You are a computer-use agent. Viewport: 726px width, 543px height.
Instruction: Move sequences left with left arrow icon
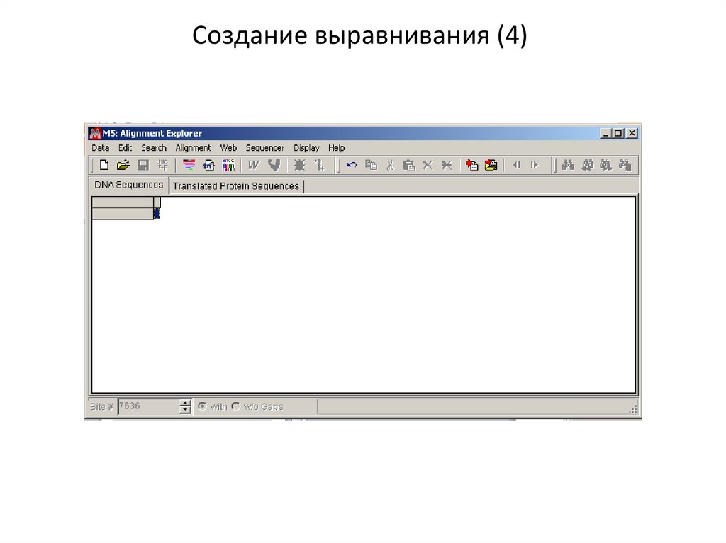[517, 165]
